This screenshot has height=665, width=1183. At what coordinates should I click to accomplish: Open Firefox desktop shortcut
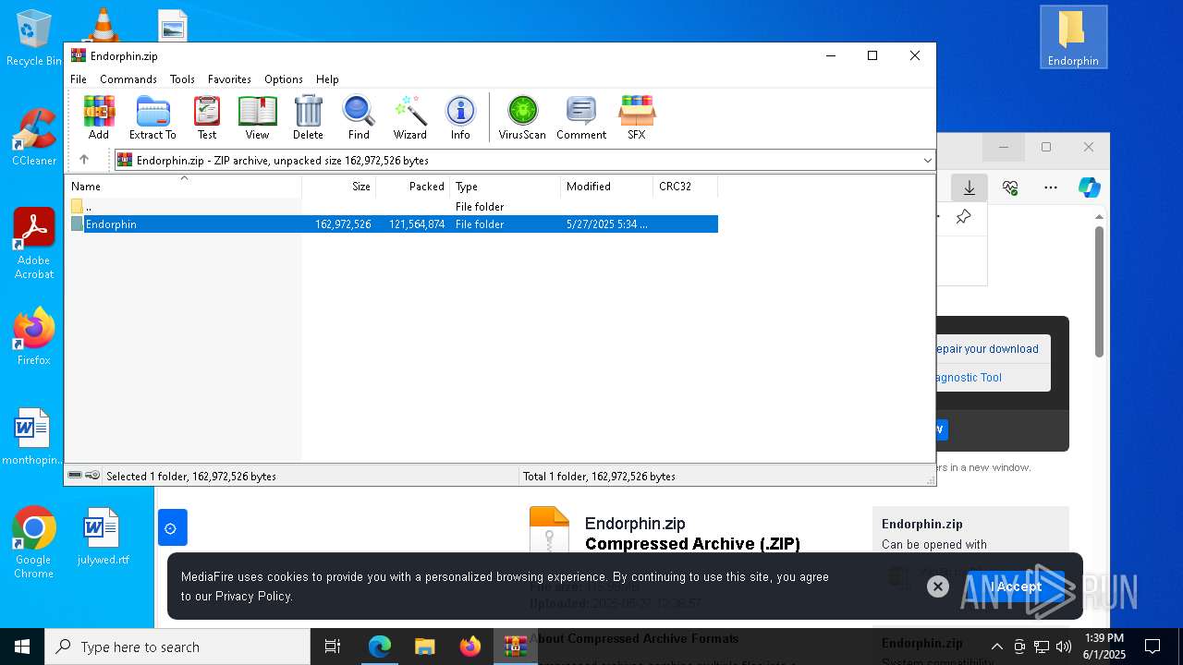[34, 337]
